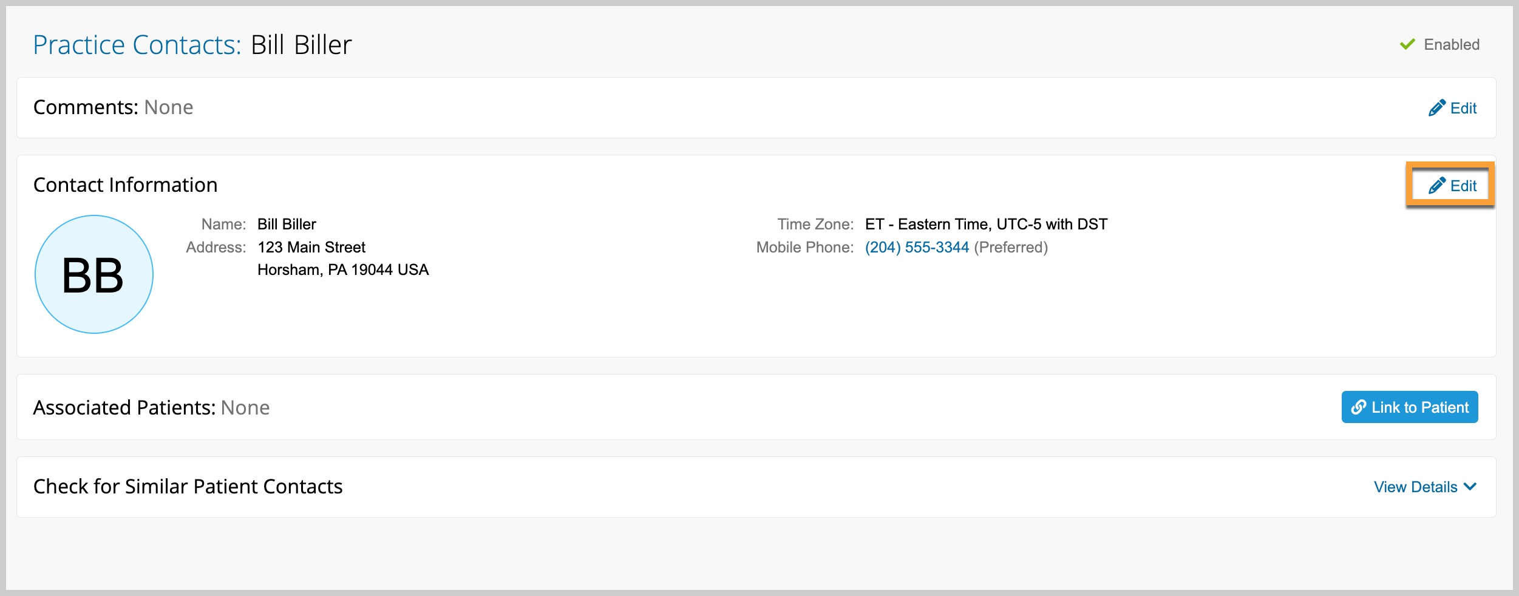Click the 123 Main Street address line
Viewport: 1519px width, 596px height.
pyautogui.click(x=311, y=248)
